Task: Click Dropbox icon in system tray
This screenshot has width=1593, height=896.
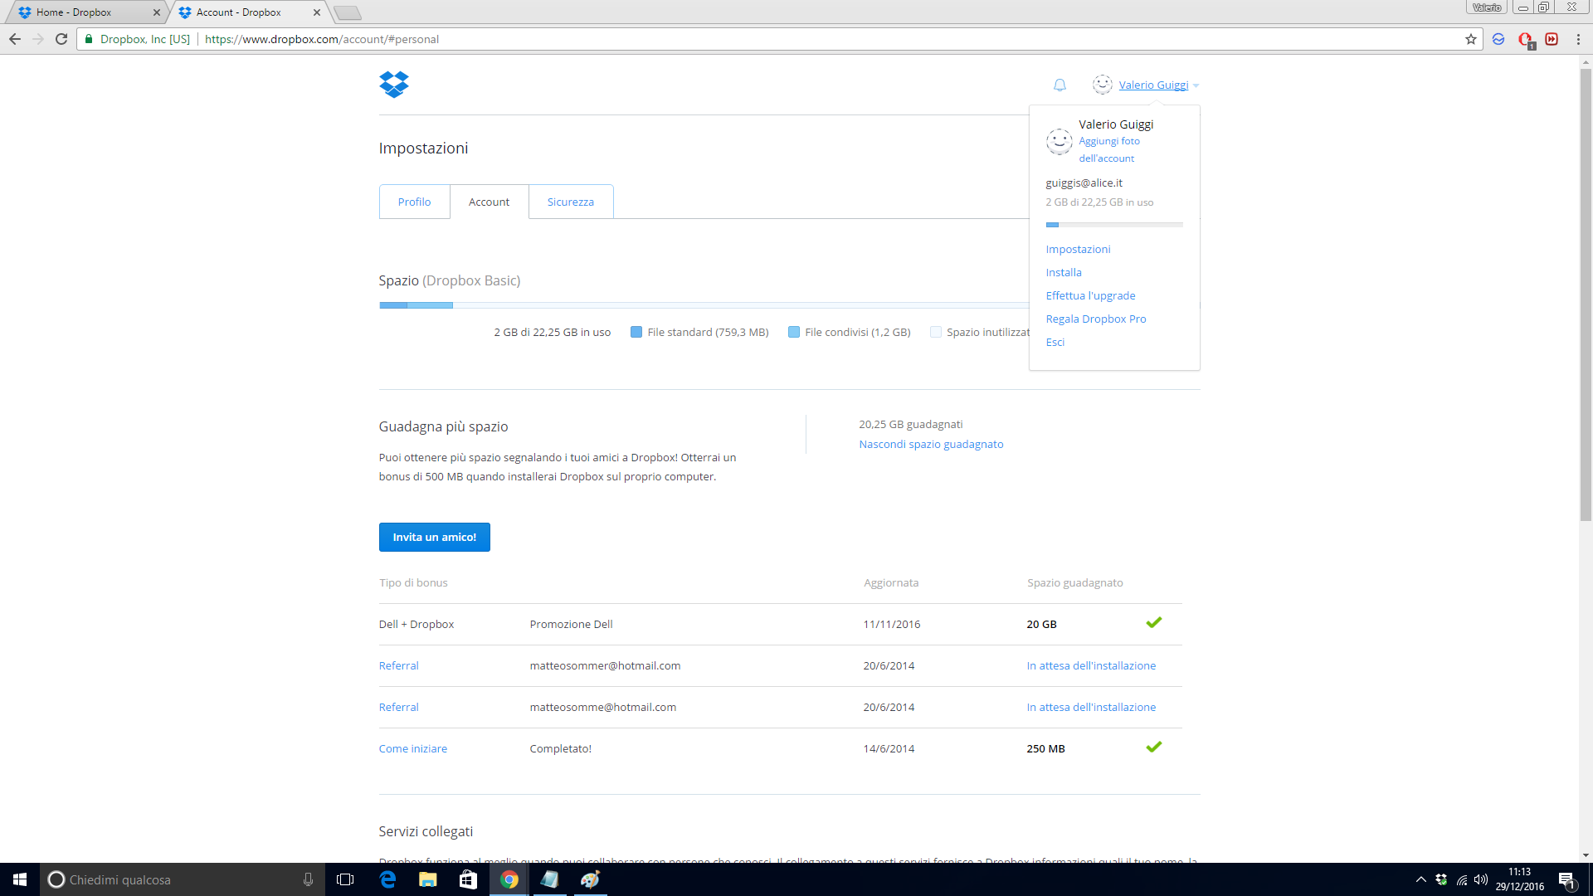Action: 1441,879
